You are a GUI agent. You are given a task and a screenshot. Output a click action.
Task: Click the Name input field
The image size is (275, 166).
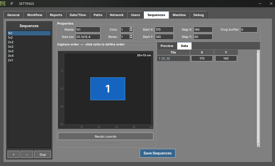[x=88, y=29]
